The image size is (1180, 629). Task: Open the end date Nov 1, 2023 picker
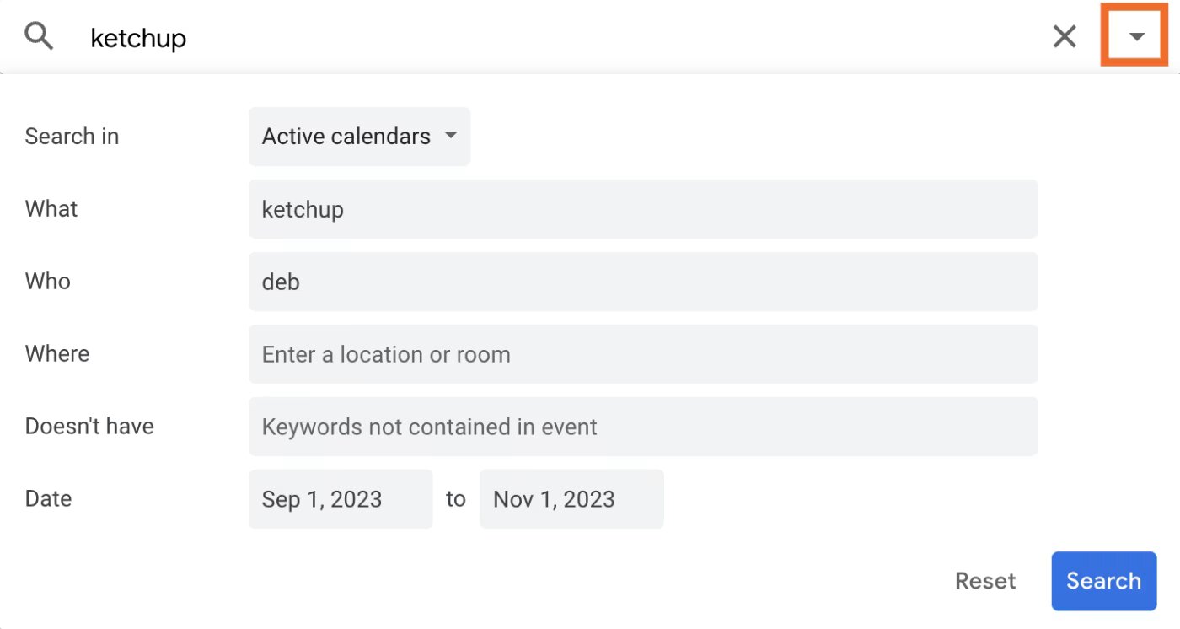pyautogui.click(x=571, y=499)
